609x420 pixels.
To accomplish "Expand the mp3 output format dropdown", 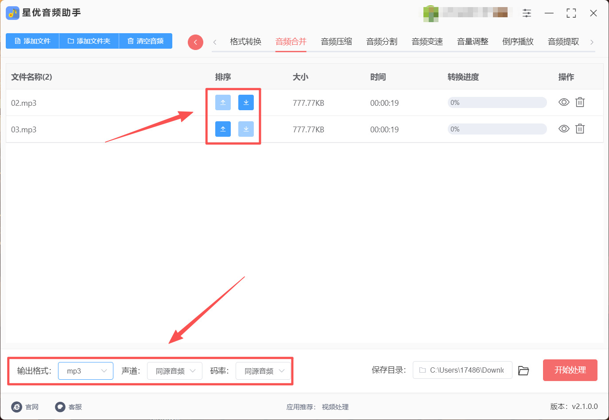I will [85, 371].
